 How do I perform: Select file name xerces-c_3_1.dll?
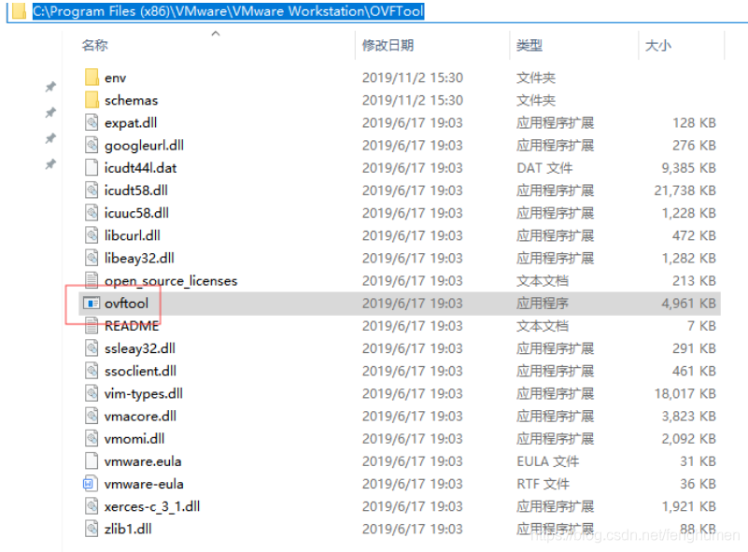pos(152,506)
